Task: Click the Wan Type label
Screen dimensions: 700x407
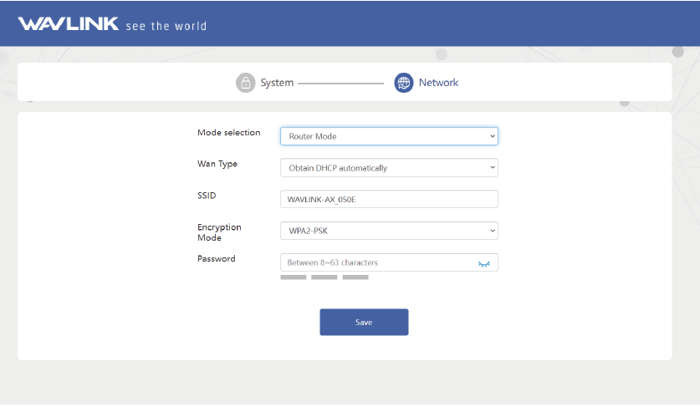Action: click(x=217, y=164)
